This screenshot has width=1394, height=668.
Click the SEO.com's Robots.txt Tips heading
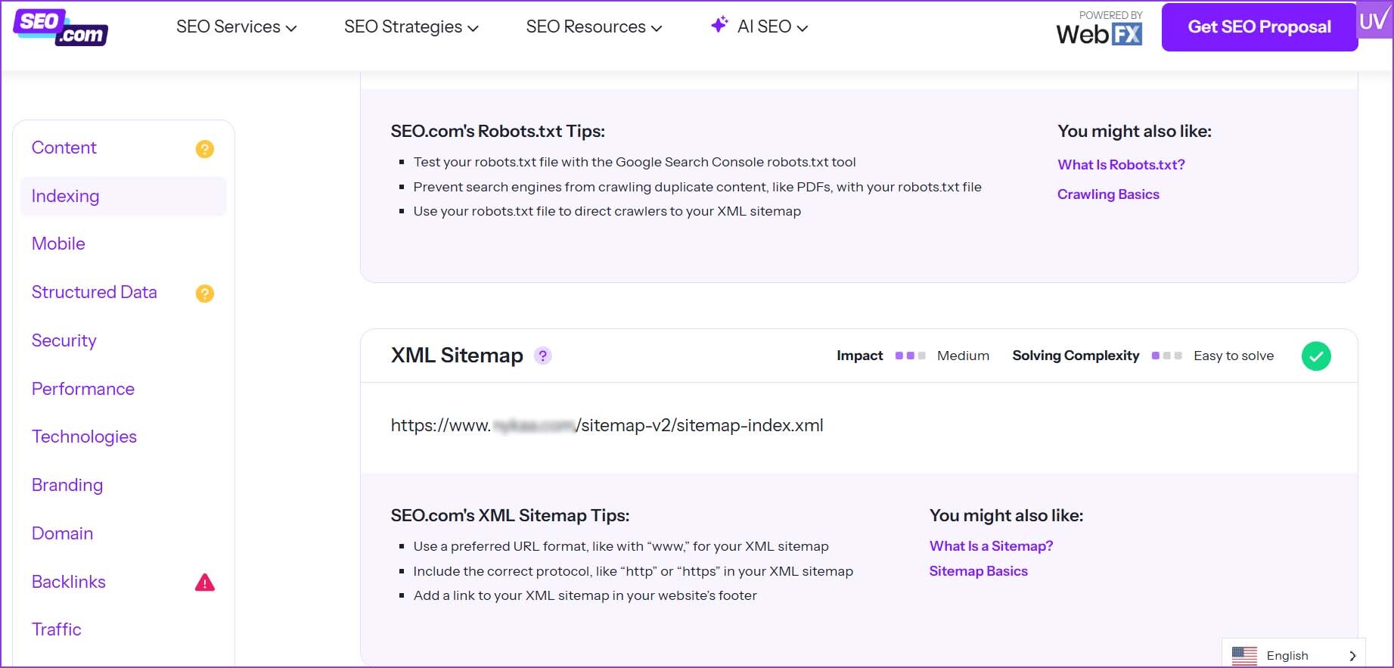point(498,132)
